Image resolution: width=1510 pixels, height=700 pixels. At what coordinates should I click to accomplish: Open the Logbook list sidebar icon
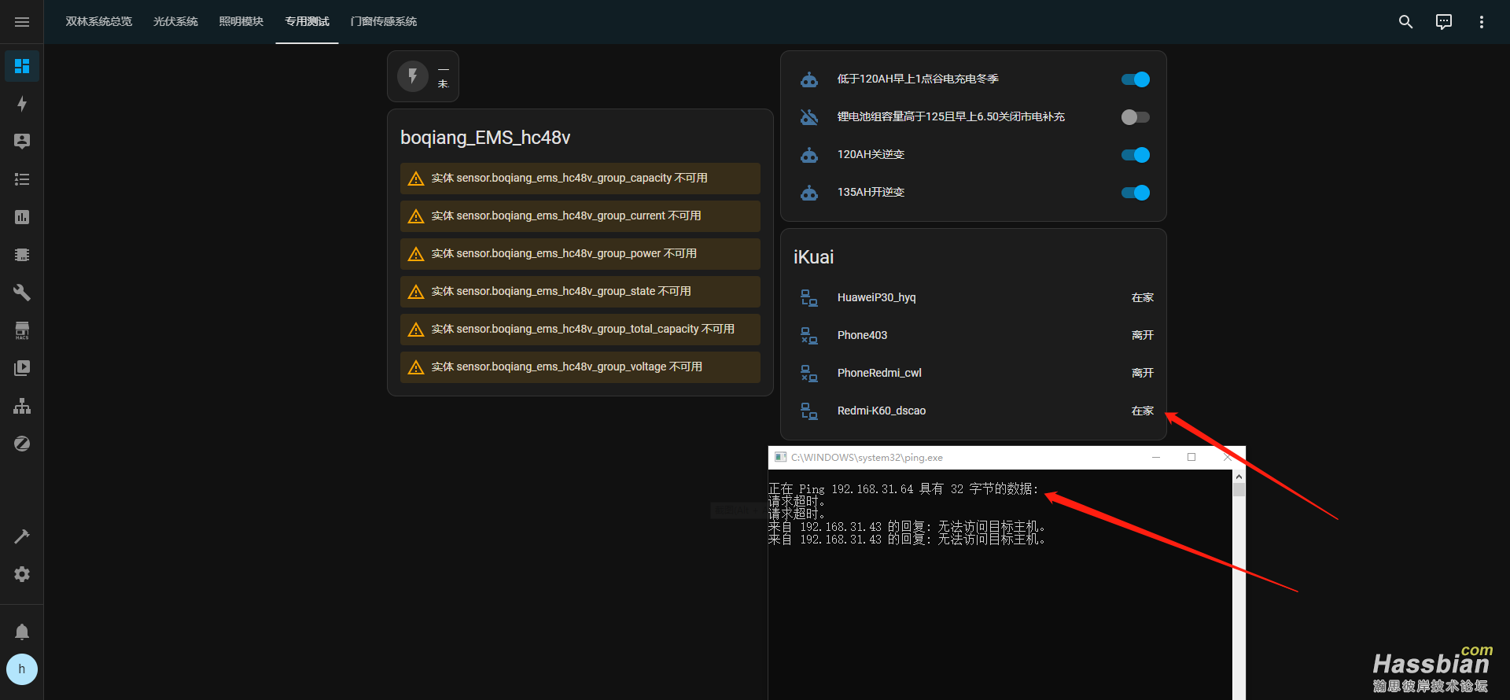pyautogui.click(x=22, y=179)
